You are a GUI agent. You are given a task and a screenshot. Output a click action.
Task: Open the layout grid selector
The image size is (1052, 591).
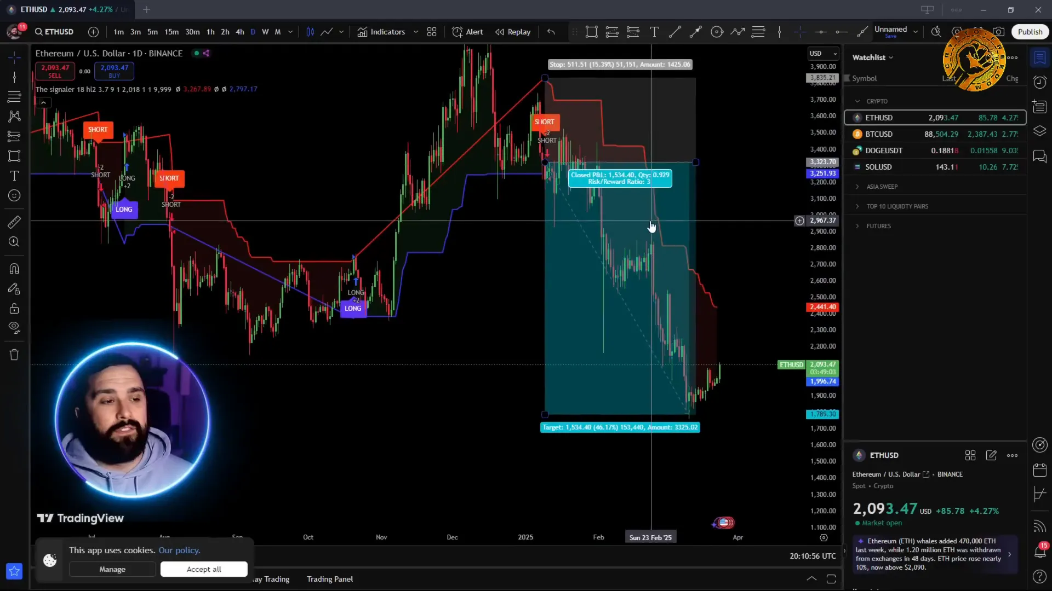[432, 32]
